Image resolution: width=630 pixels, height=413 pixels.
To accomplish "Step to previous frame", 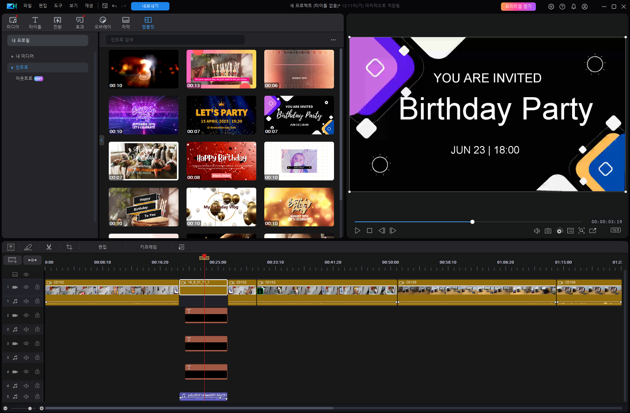I will tap(382, 231).
